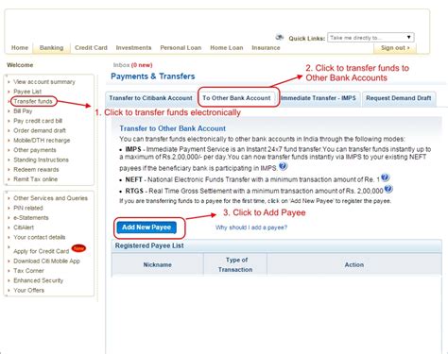Open the Banking menu
448x354 pixels.
51,48
